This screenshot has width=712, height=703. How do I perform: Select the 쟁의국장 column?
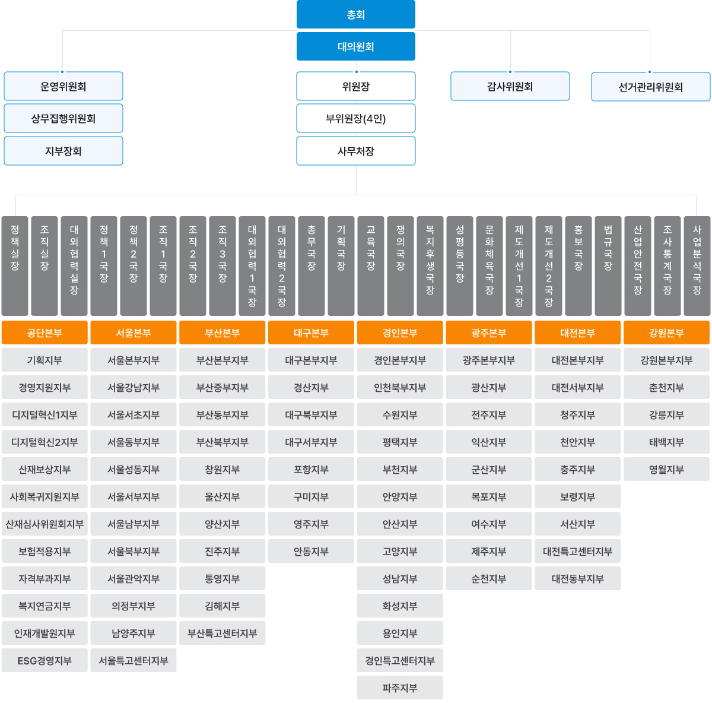[x=401, y=266]
